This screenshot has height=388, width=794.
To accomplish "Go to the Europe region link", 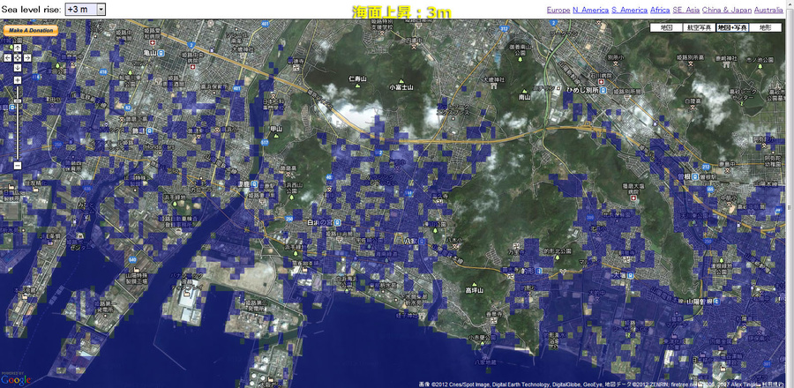I will [x=558, y=10].
